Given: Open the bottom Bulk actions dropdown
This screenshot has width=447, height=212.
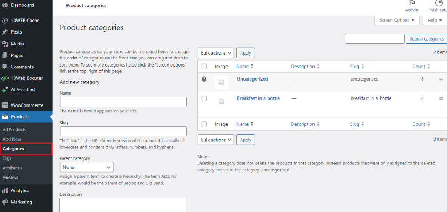Looking at the screenshot, I should click(x=216, y=140).
